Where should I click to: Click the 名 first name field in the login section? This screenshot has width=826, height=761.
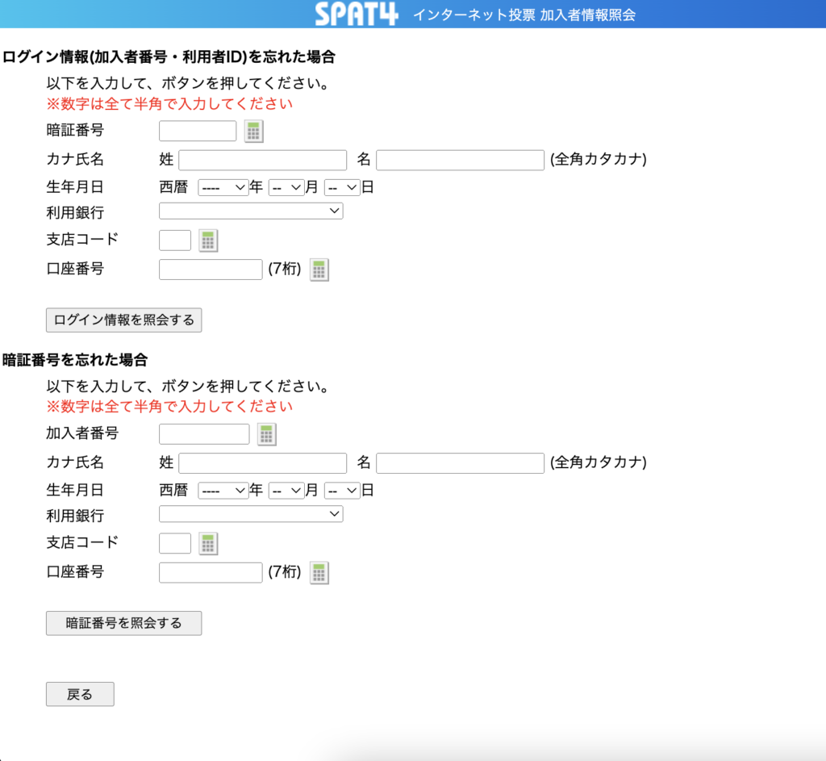460,160
